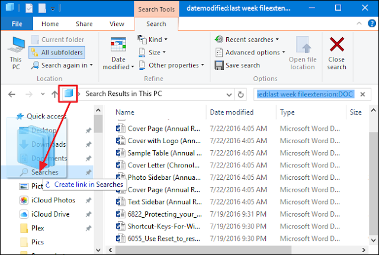Viewport: 379px width, 255px height.
Task: Click the pin icon beside Searches
Action: 88,172
